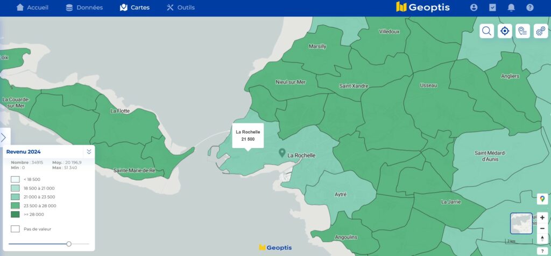The width and height of the screenshot is (551, 256).
Task: Open the map help question button
Action: pyautogui.click(x=542, y=251)
